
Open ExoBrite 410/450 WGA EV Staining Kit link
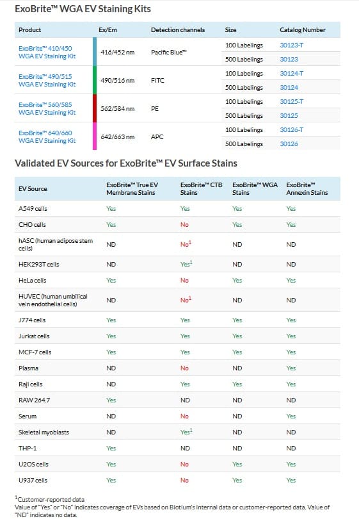pos(47,53)
